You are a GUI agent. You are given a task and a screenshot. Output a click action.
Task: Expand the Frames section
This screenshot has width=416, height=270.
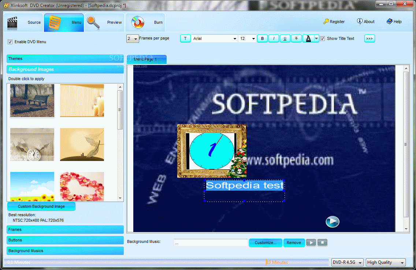[65, 229]
